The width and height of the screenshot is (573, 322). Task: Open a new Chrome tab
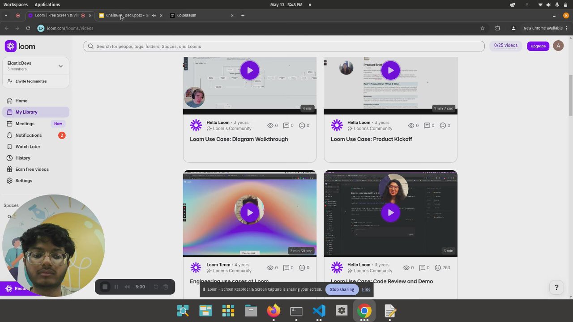click(x=243, y=15)
